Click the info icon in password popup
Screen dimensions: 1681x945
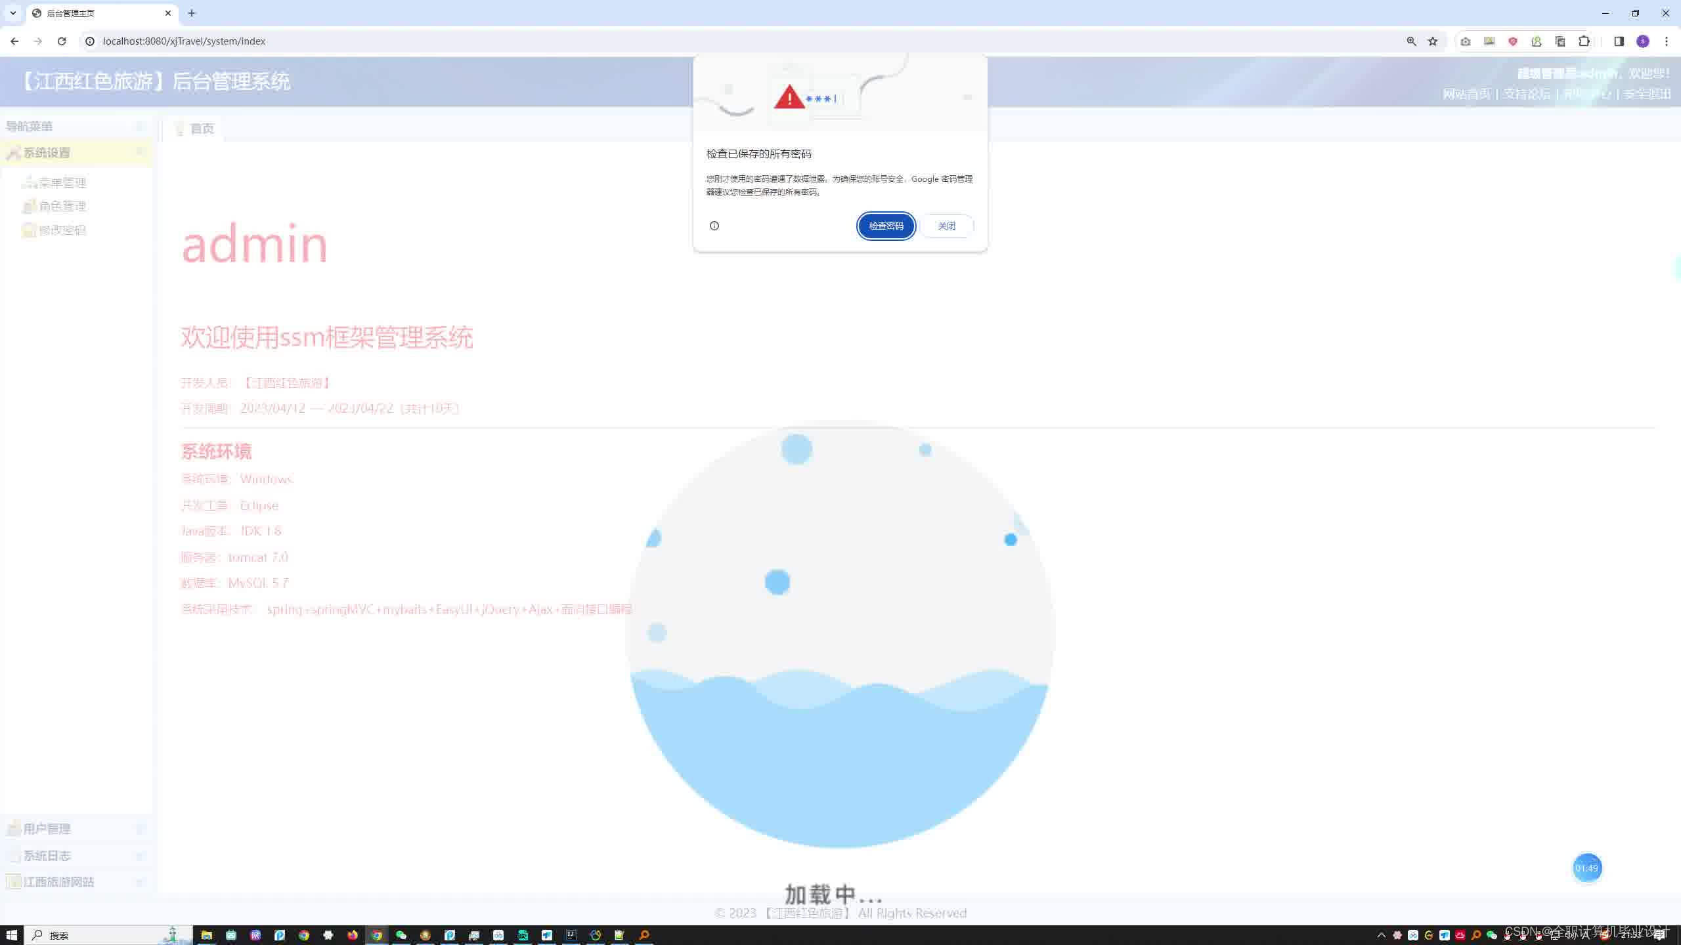coord(714,226)
